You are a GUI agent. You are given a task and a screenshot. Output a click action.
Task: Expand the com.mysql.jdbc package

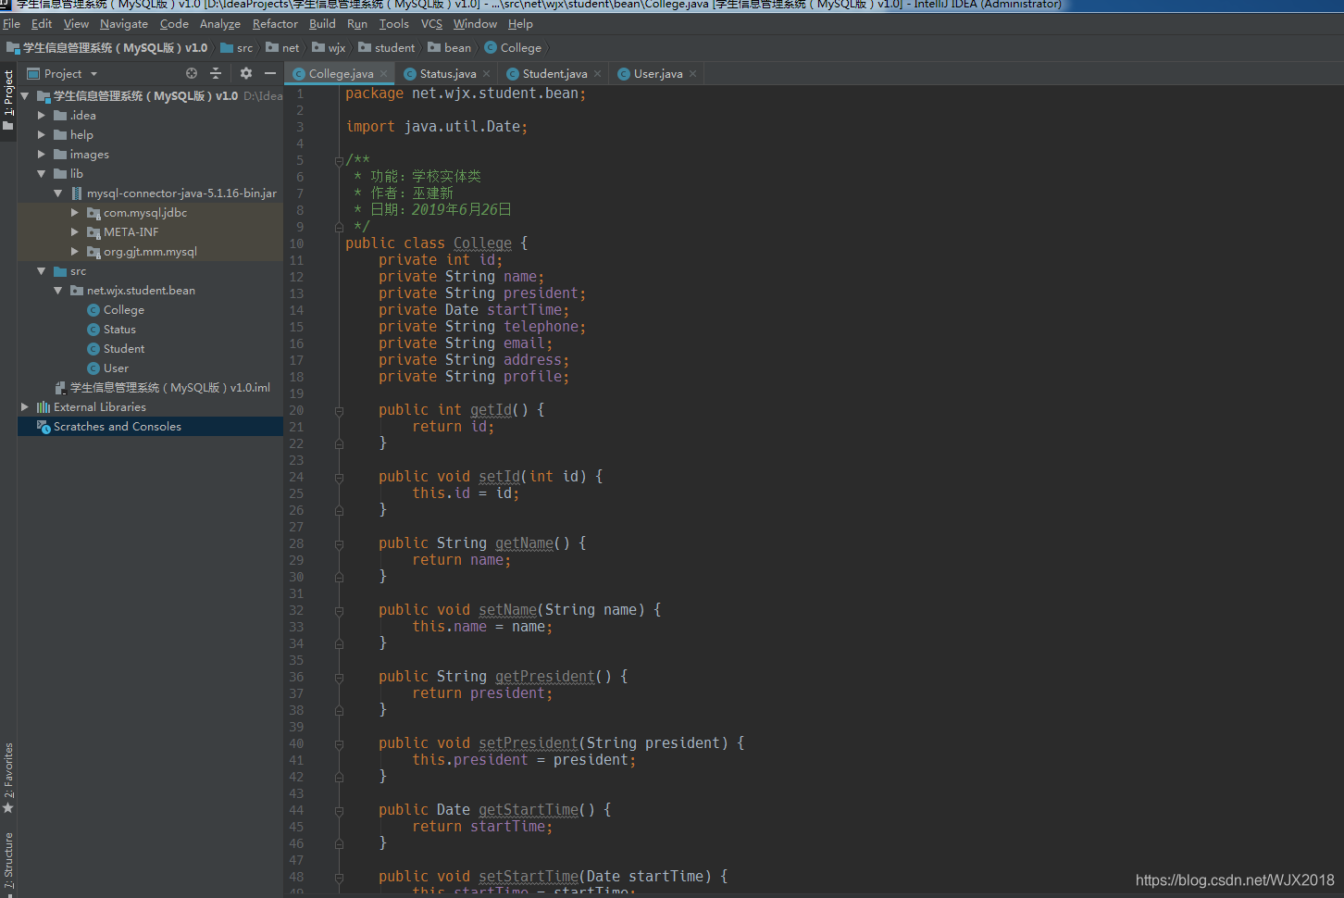[x=75, y=213]
